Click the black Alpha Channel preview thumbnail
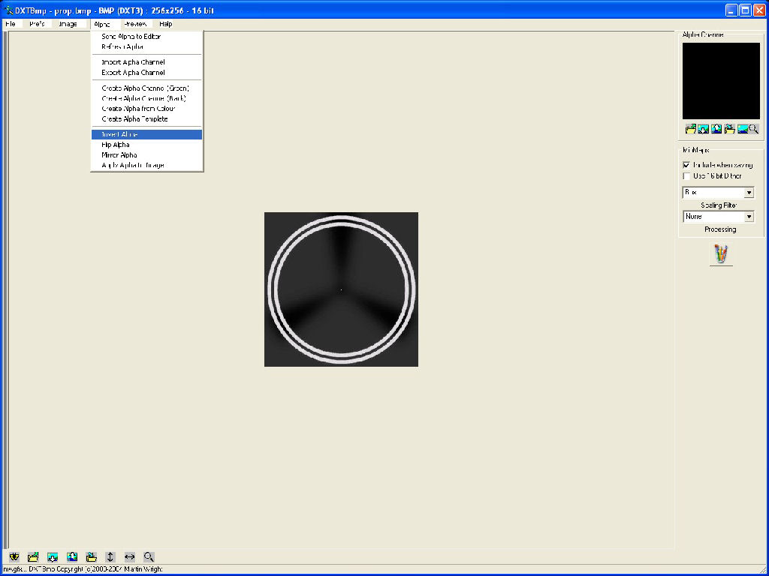 tap(721, 81)
